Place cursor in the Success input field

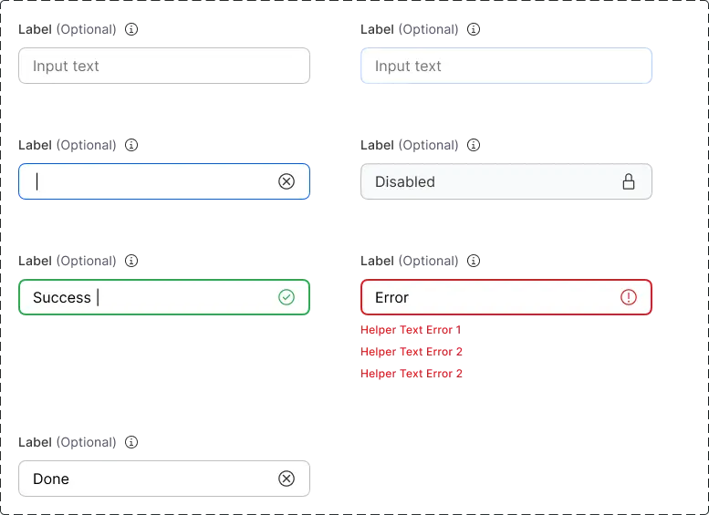[182, 297]
